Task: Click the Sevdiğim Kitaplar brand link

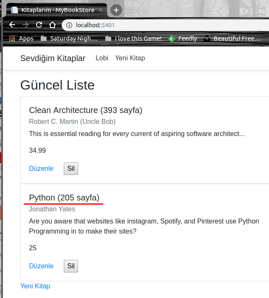Action: point(53,58)
